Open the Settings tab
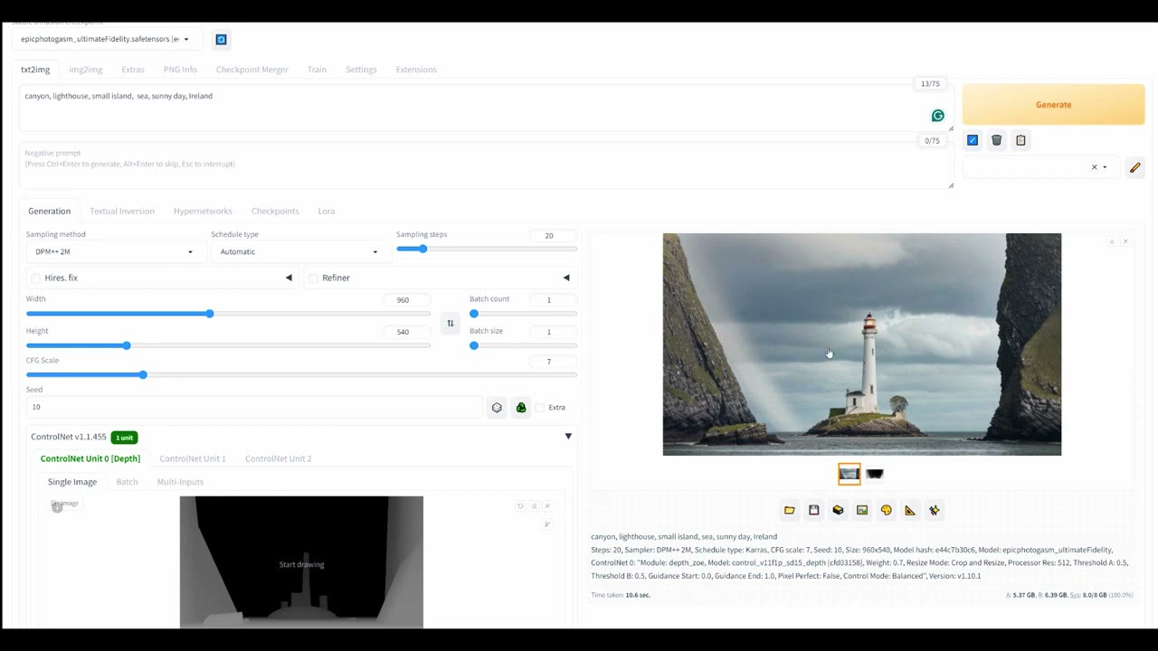Screen dimensions: 1158x651 (x=361, y=70)
